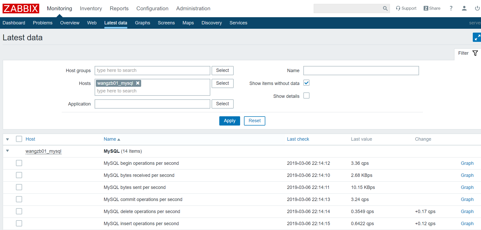Go to Dashboard tab
Screen dimensions: 481x230
click(x=14, y=23)
